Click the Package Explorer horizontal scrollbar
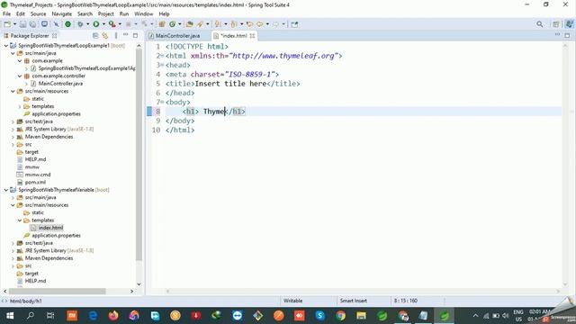This screenshot has width=576, height=324. (58, 291)
